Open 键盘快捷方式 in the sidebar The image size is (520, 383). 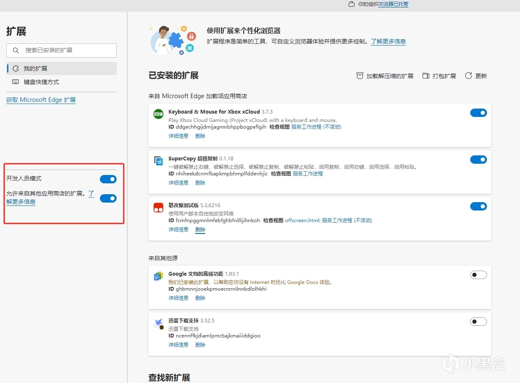coord(61,82)
